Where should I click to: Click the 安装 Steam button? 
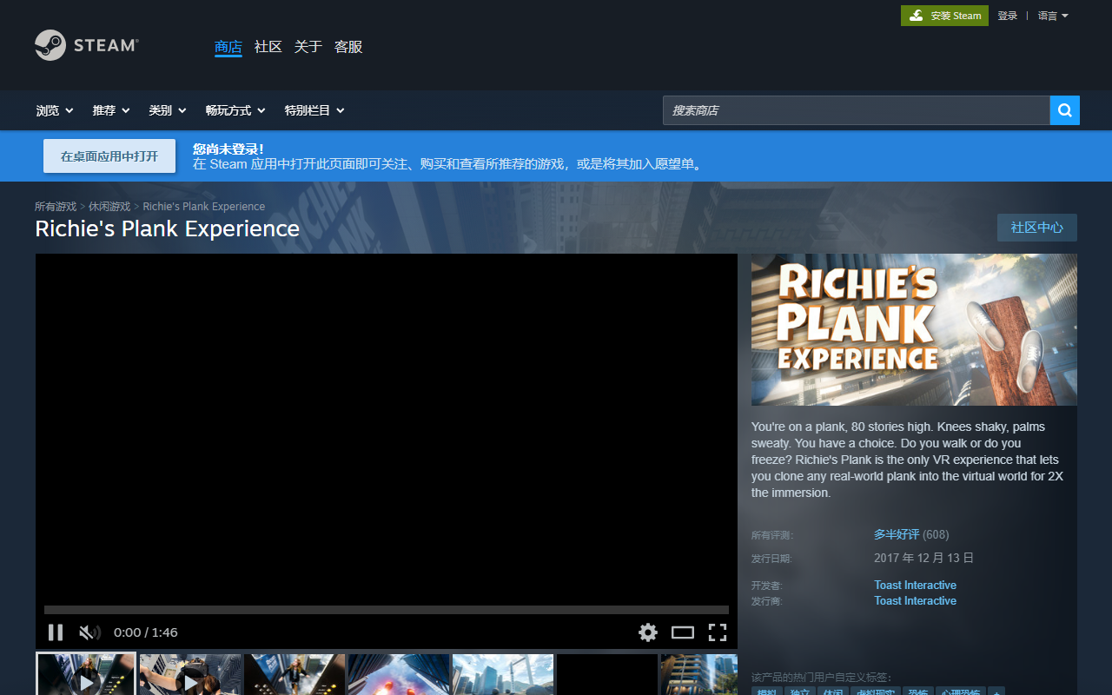coord(944,16)
